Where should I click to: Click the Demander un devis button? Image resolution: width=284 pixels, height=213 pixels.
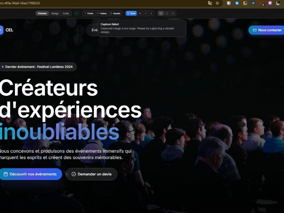[92, 174]
